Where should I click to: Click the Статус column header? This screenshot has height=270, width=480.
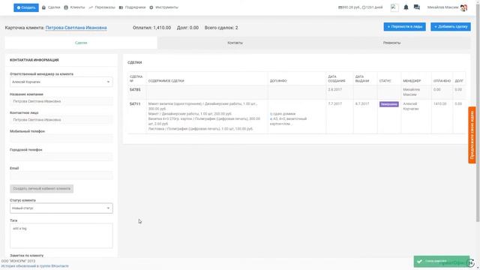click(385, 81)
